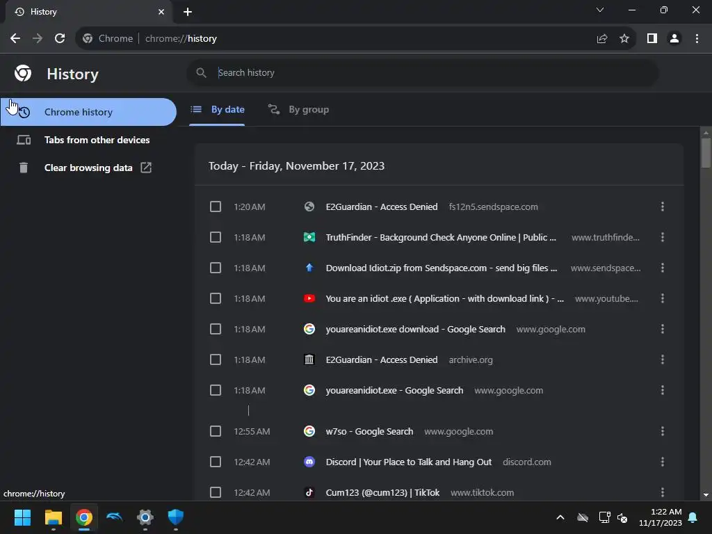Check the You are an idiot YouTube entry

pos(216,298)
